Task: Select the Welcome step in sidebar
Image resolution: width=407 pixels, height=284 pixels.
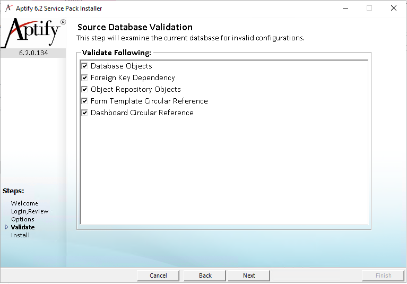Action: (x=24, y=203)
